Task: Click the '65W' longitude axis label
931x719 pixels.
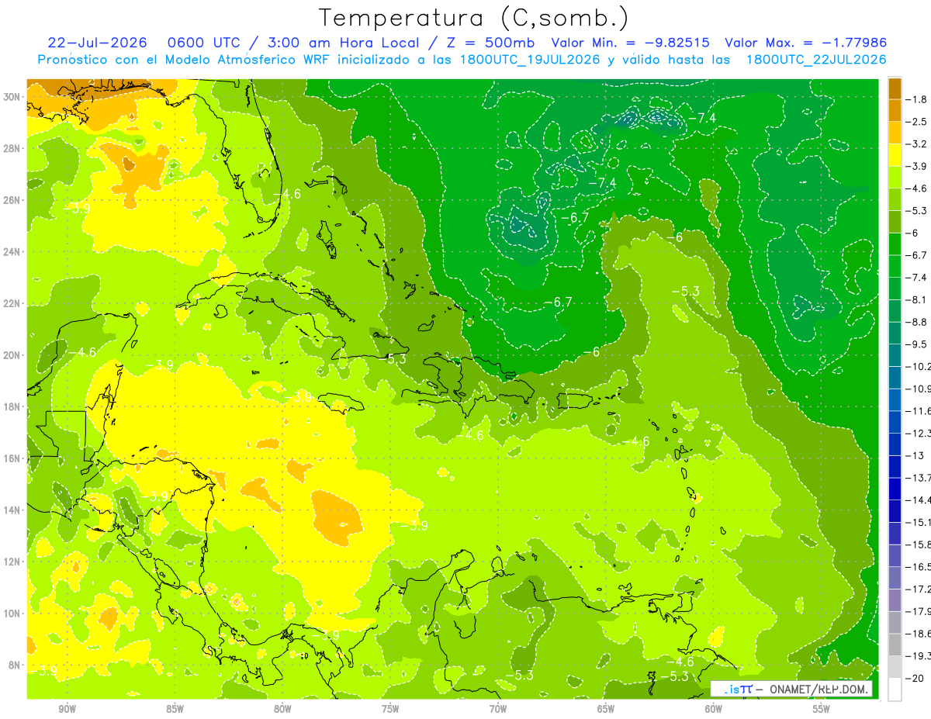Action: (606, 709)
